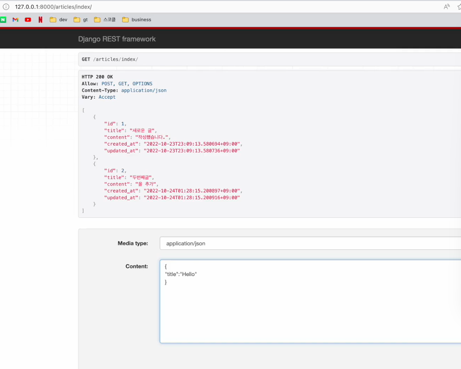Click the content value "작성했습니다."
The image size is (461, 369).
click(x=152, y=137)
